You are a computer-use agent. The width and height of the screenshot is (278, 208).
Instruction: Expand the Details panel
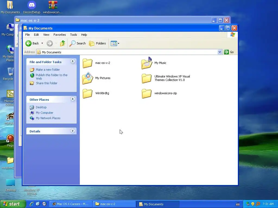pos(72,131)
